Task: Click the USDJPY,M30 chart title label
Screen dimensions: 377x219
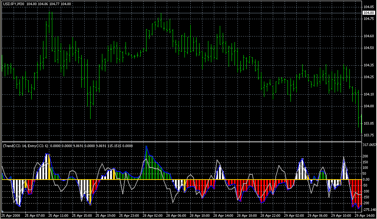Action: [x=14, y=4]
